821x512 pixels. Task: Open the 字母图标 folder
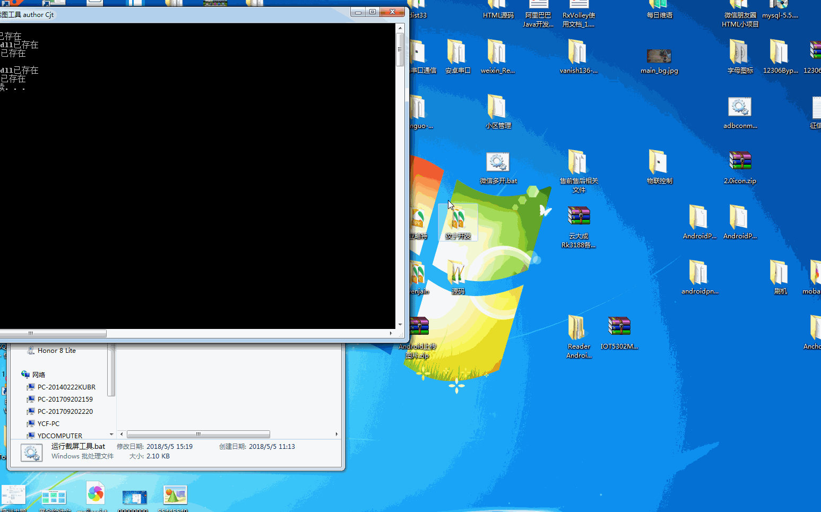[x=739, y=57]
